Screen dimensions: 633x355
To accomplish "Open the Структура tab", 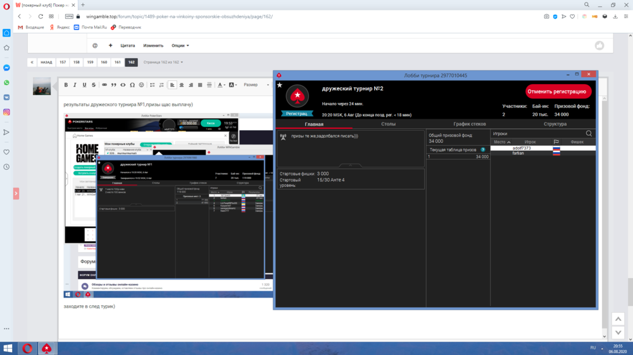I will coord(555,124).
